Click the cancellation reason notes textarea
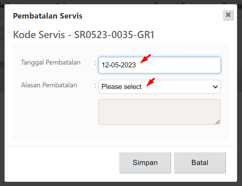Viewport: 242px width, 186px height. point(159,112)
